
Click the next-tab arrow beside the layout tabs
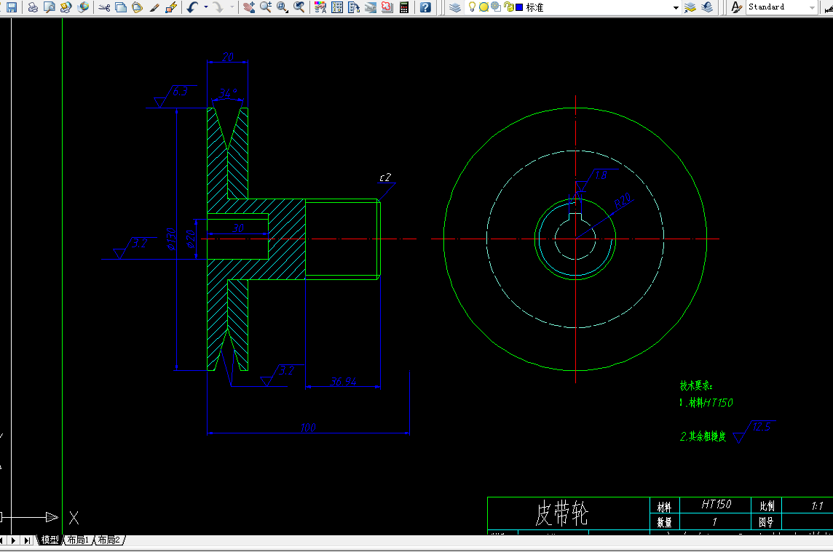[14, 540]
